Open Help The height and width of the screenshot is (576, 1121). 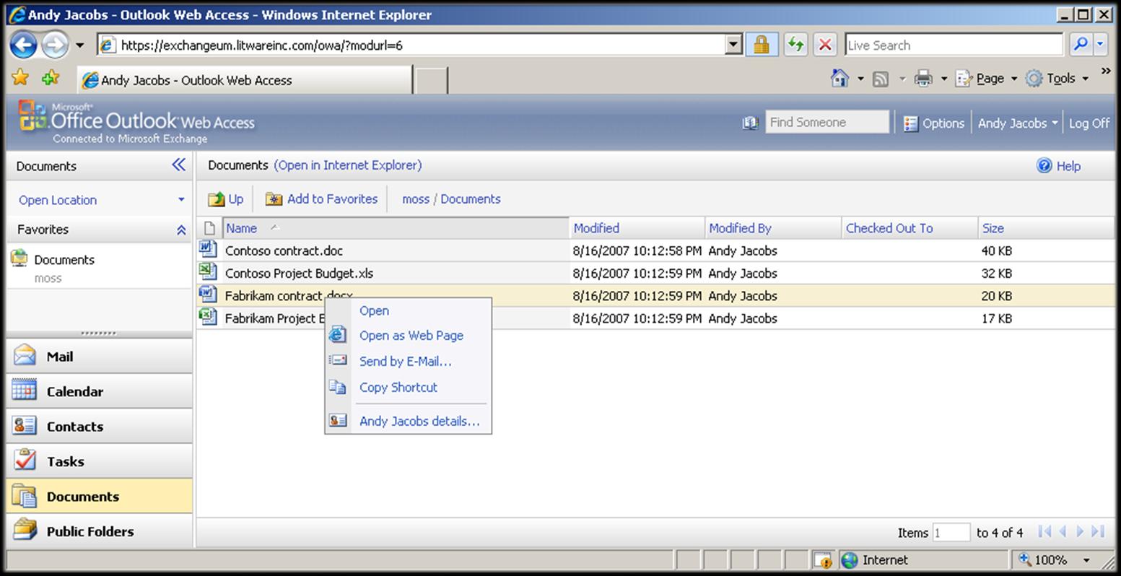click(x=1059, y=166)
